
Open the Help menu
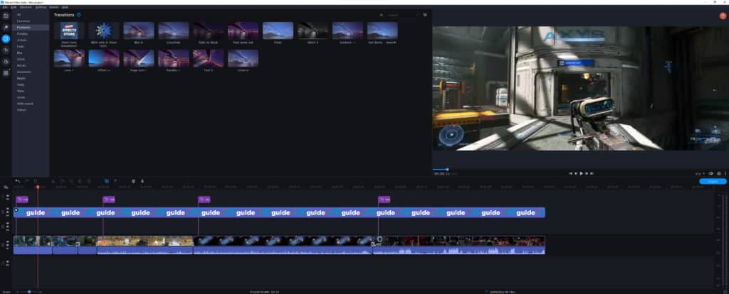click(x=65, y=7)
